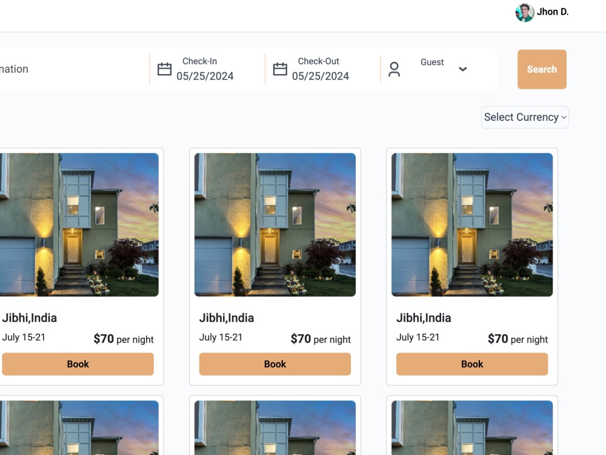Expand the Guest dropdown chevron

point(462,69)
